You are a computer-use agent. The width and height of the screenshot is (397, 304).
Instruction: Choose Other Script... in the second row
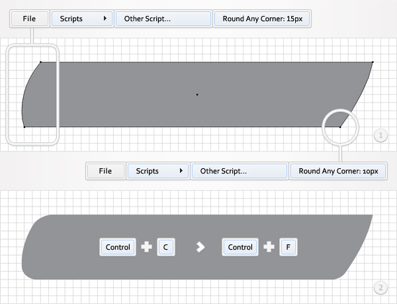click(240, 171)
